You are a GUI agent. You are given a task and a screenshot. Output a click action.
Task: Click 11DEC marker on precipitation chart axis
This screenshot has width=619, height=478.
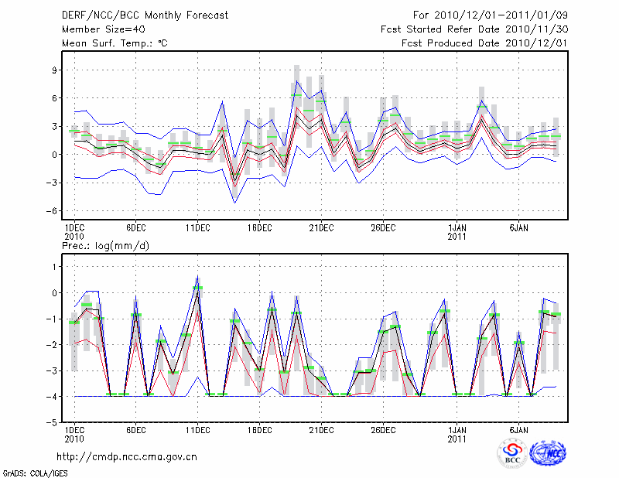[x=197, y=429]
